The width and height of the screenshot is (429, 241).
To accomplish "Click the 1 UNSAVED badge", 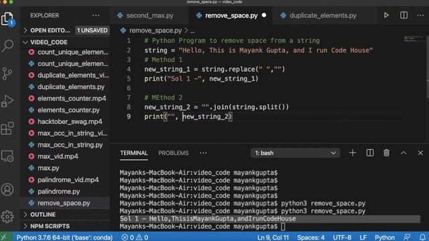I will point(93,30).
